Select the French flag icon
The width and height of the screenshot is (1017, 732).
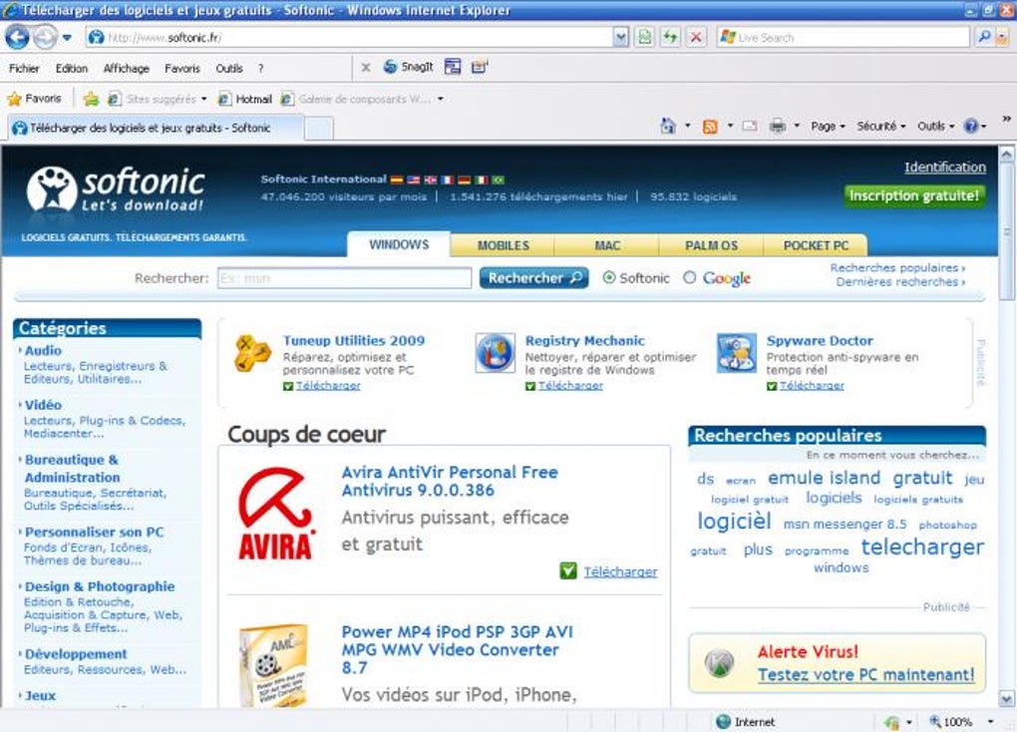pyautogui.click(x=447, y=180)
